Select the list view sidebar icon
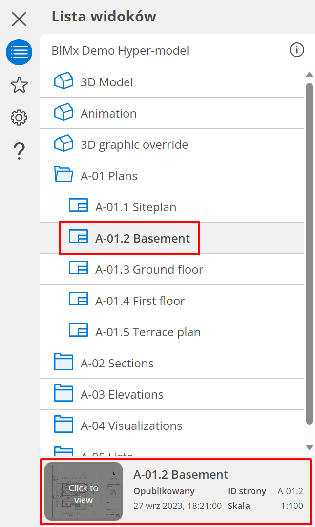Screen dimensions: 315x527 coord(19,52)
